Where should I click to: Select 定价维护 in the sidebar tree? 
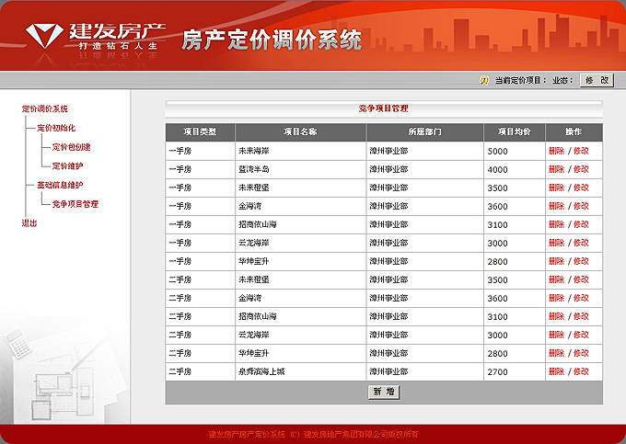67,166
